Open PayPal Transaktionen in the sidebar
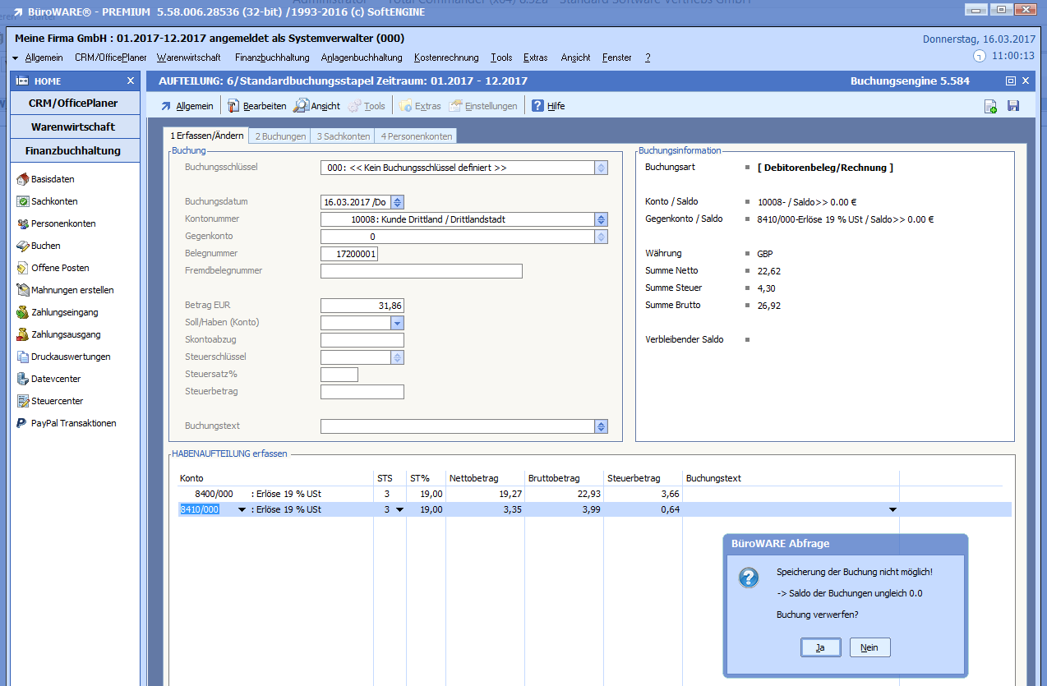The height and width of the screenshot is (686, 1047). pos(73,423)
